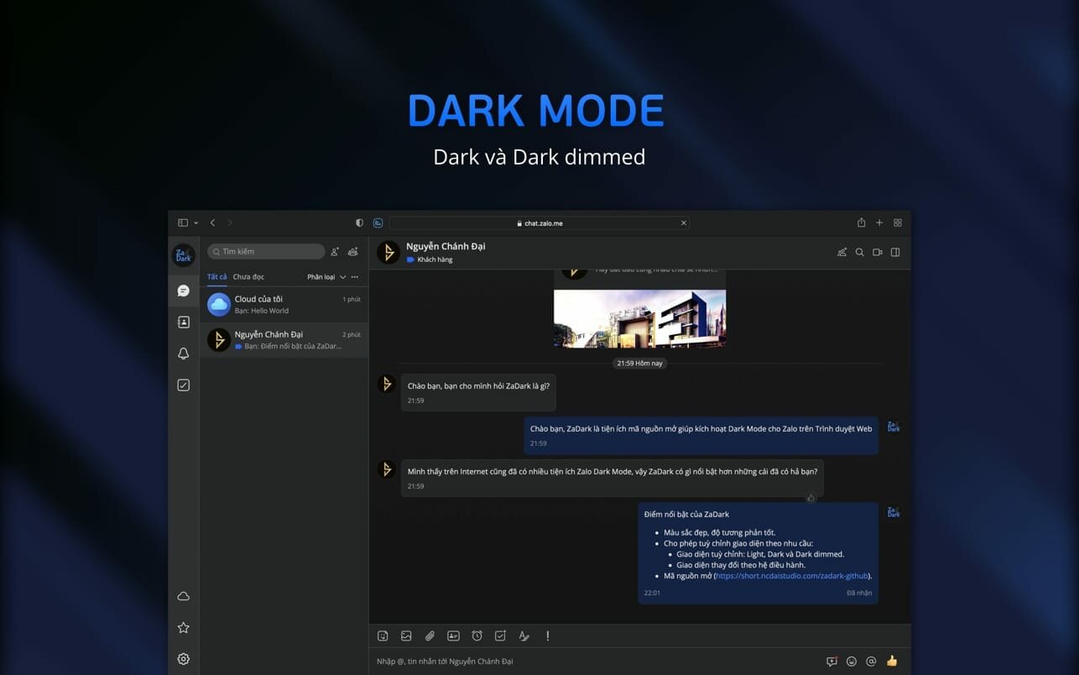
Task: Open the more options ellipsis menu
Action: pos(355,277)
